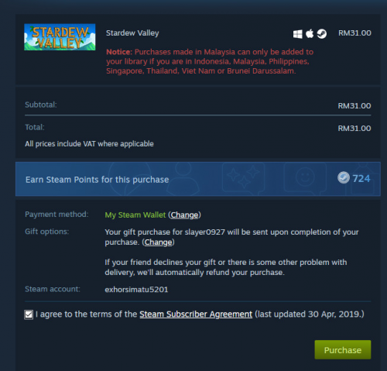The height and width of the screenshot is (371, 387).
Task: Click the Subtotal amount RM31.00
Action: click(354, 106)
